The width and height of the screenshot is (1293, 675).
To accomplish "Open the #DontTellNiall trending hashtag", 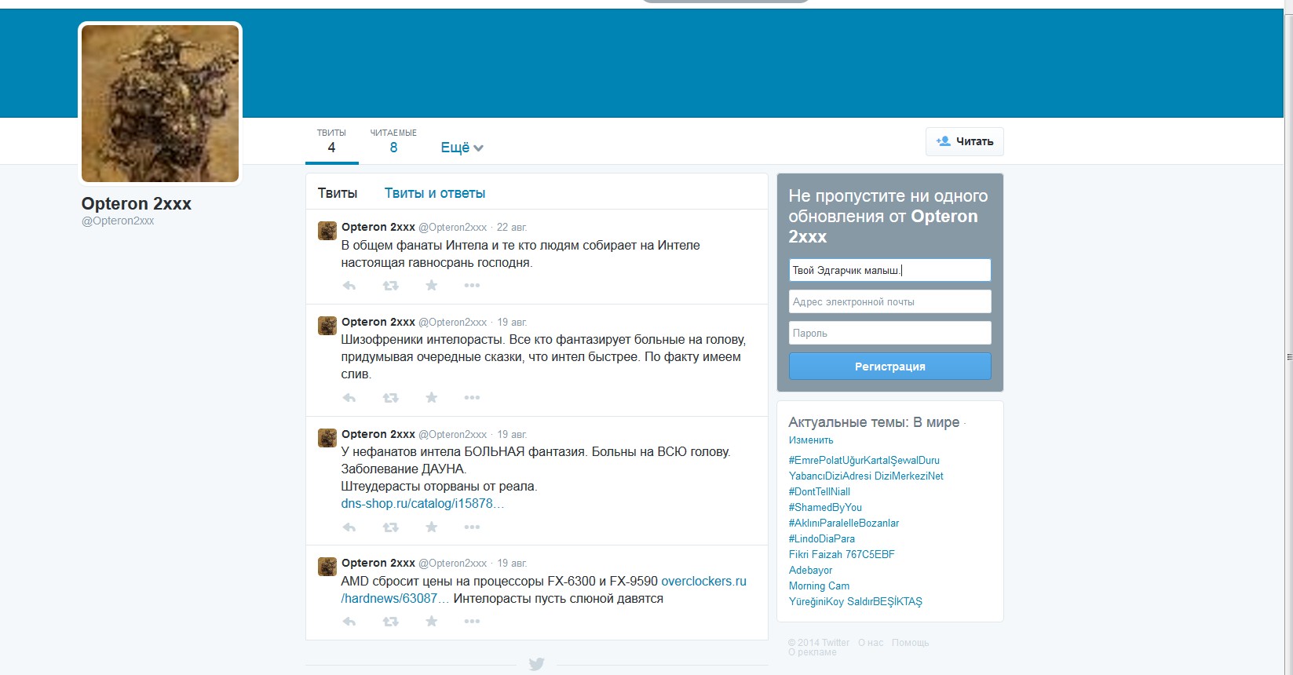I will pyautogui.click(x=819, y=491).
